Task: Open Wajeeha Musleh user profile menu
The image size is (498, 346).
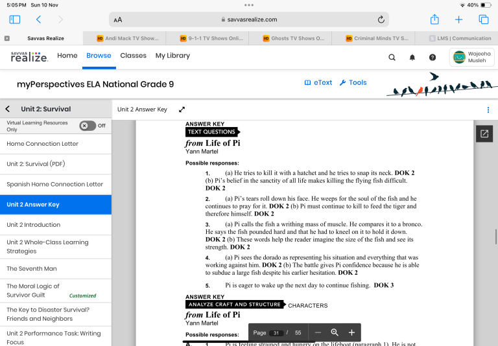Action: coord(471,57)
